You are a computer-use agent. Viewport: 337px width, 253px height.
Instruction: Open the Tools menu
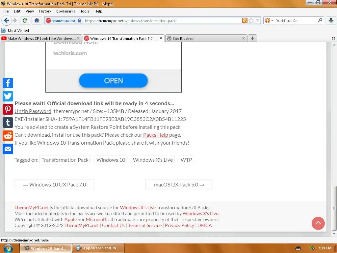pyautogui.click(x=85, y=11)
